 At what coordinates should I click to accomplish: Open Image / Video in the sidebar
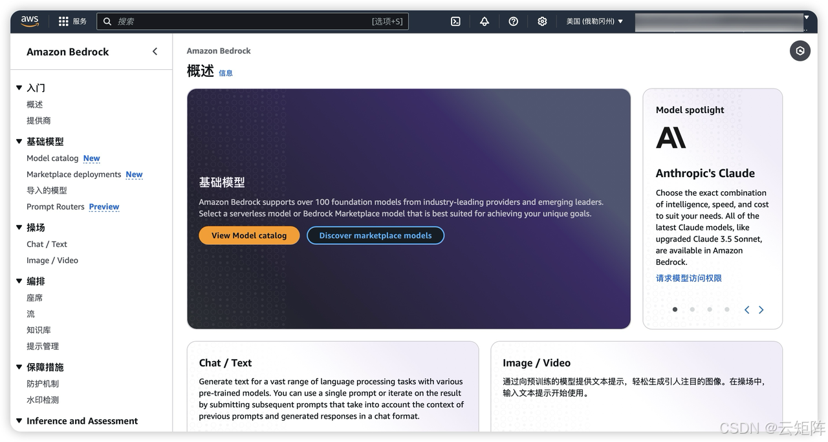pyautogui.click(x=52, y=260)
